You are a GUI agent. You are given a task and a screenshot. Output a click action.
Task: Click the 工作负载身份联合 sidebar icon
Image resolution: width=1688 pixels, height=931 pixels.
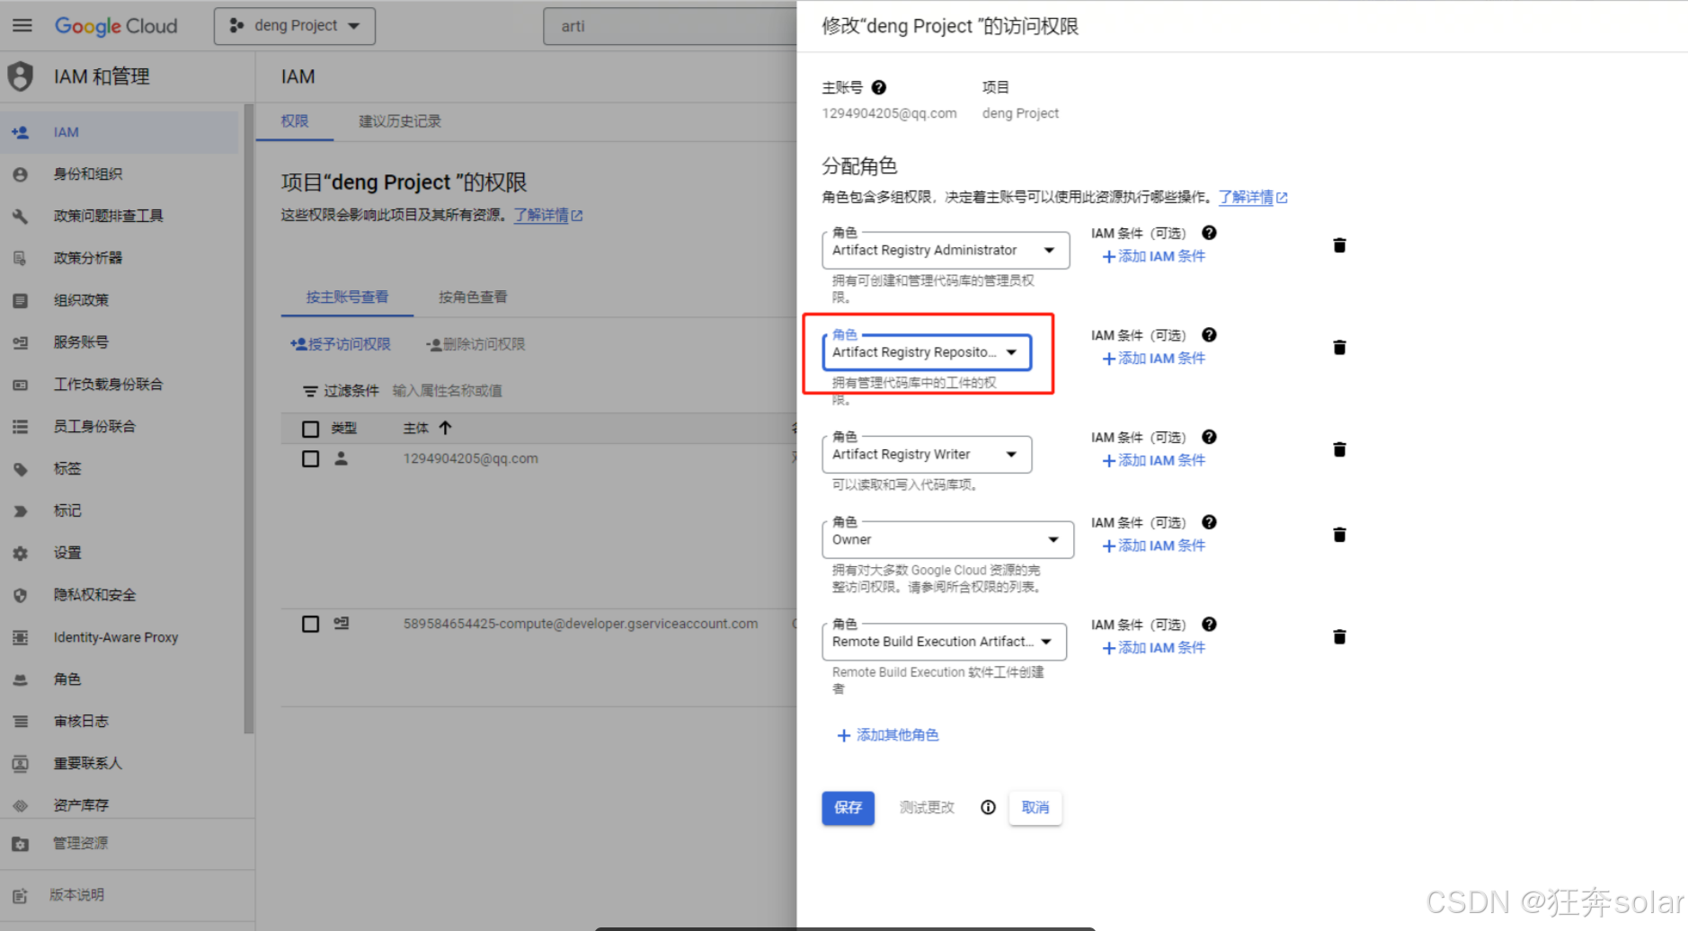[x=20, y=385]
